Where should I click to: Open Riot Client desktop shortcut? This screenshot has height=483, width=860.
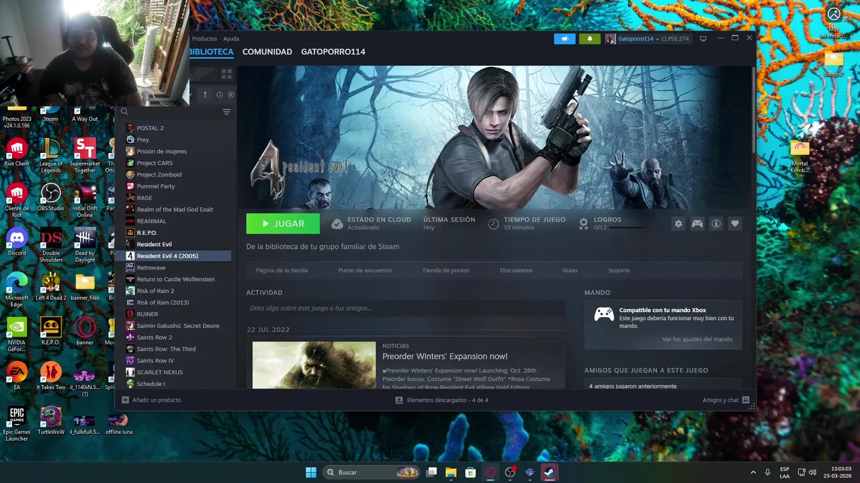click(x=17, y=152)
